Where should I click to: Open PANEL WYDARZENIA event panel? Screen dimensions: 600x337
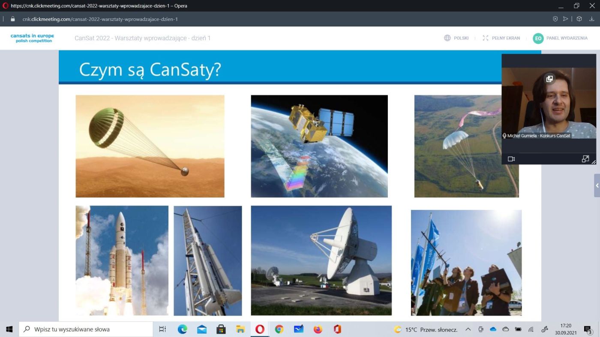[x=560, y=38]
